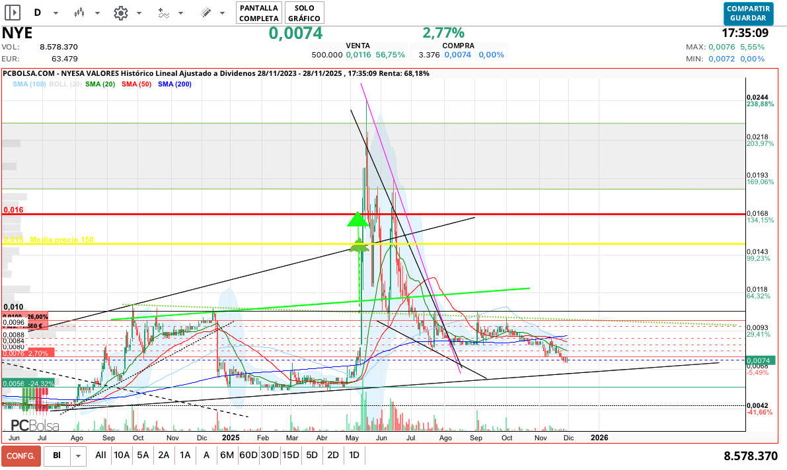Click the add indicator line icon
This screenshot has height=470, width=787.
click(163, 13)
